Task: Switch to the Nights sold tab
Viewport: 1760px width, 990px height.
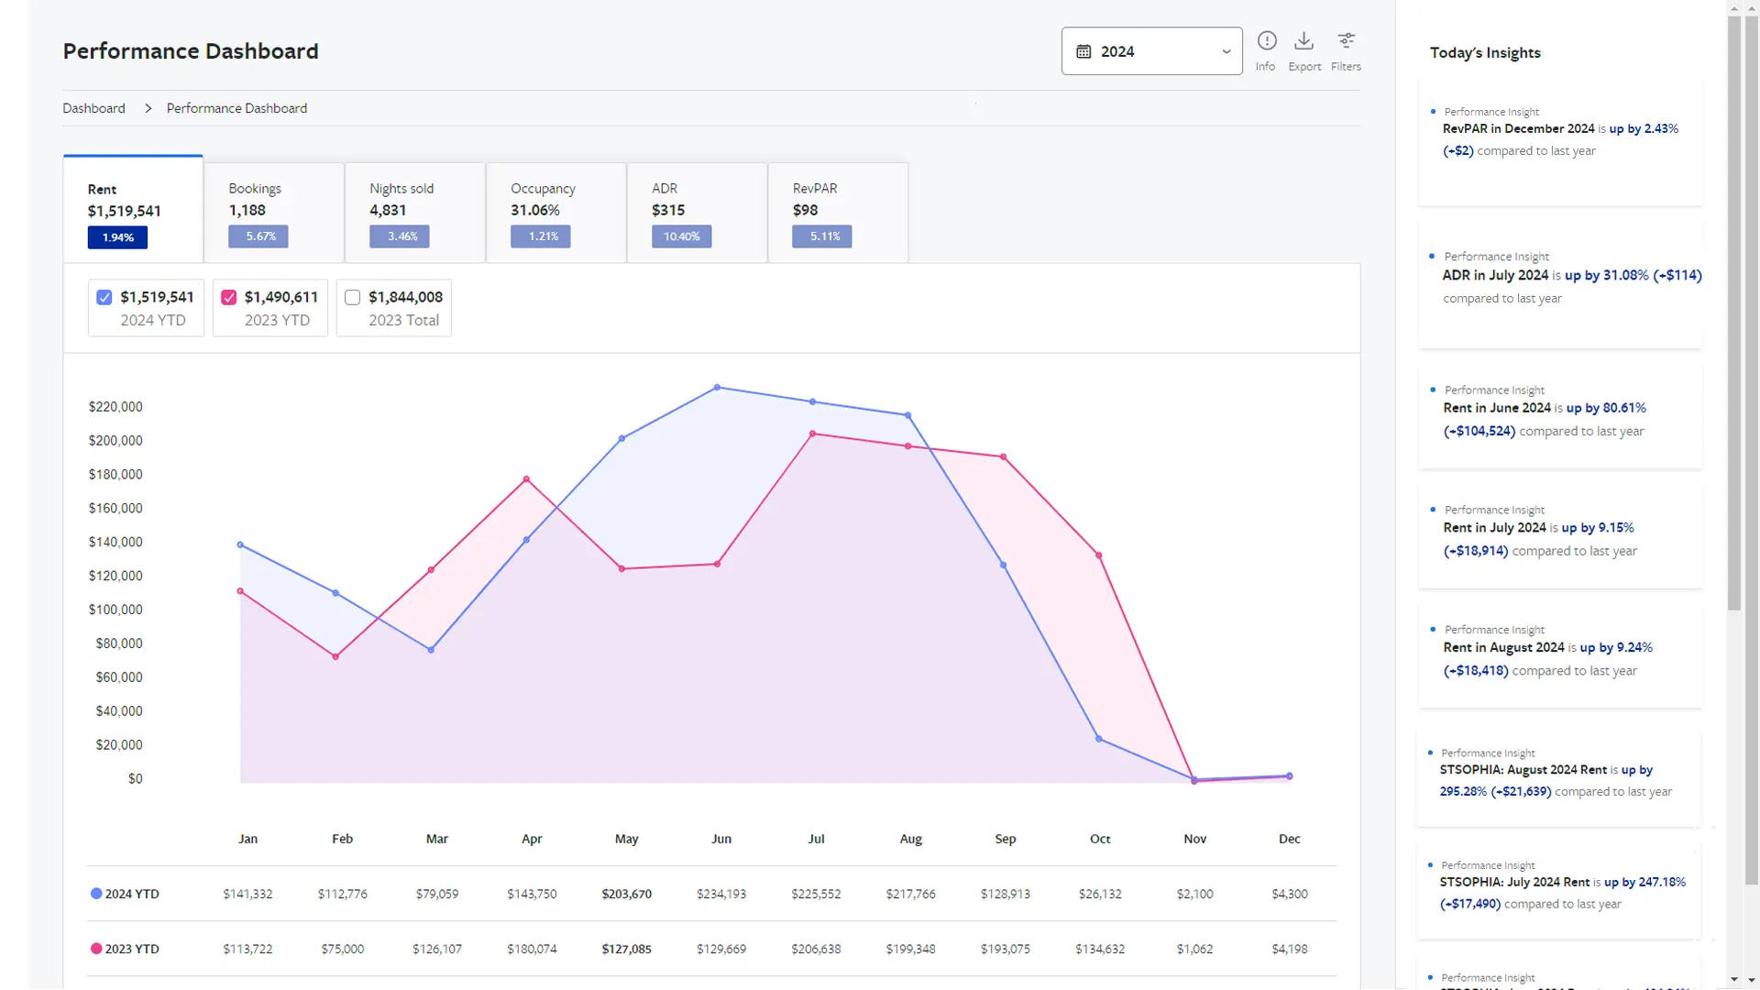Action: coord(415,213)
